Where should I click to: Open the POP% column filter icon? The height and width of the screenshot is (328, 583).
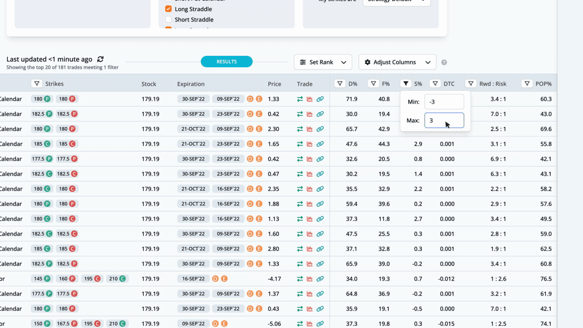527,84
